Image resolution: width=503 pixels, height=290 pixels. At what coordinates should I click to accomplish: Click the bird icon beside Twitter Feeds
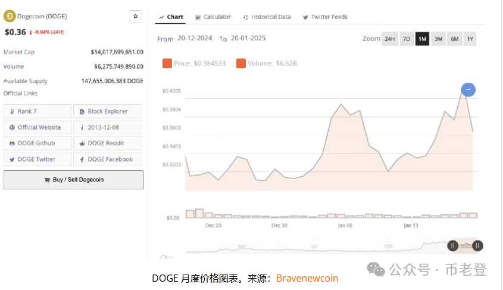click(305, 17)
